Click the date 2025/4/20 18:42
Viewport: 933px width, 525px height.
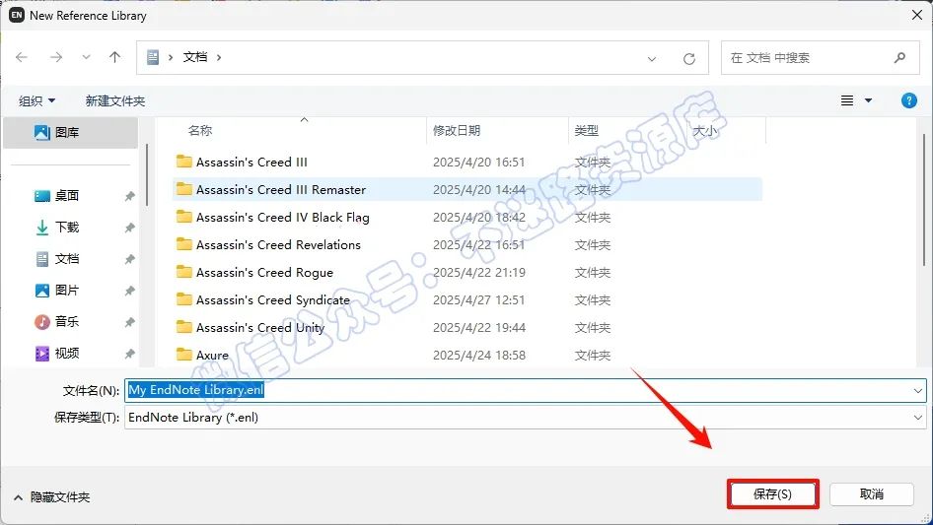pos(479,218)
